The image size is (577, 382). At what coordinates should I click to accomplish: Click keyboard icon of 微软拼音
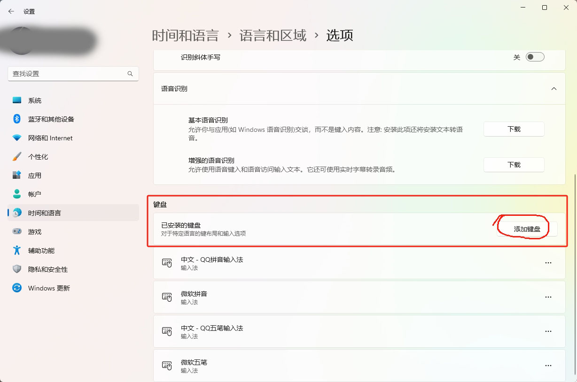167,298
